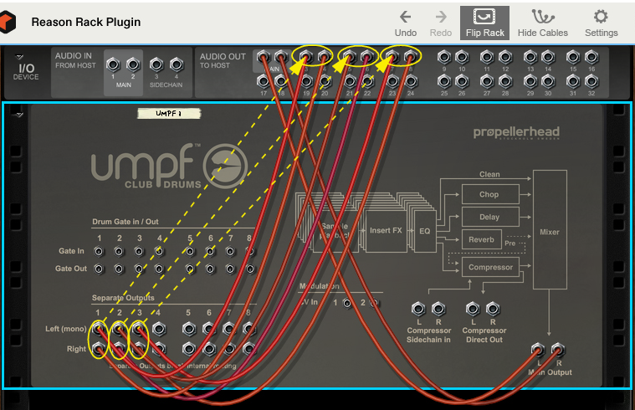
Task: Click Separate Output 5 Right jack
Action: click(189, 348)
